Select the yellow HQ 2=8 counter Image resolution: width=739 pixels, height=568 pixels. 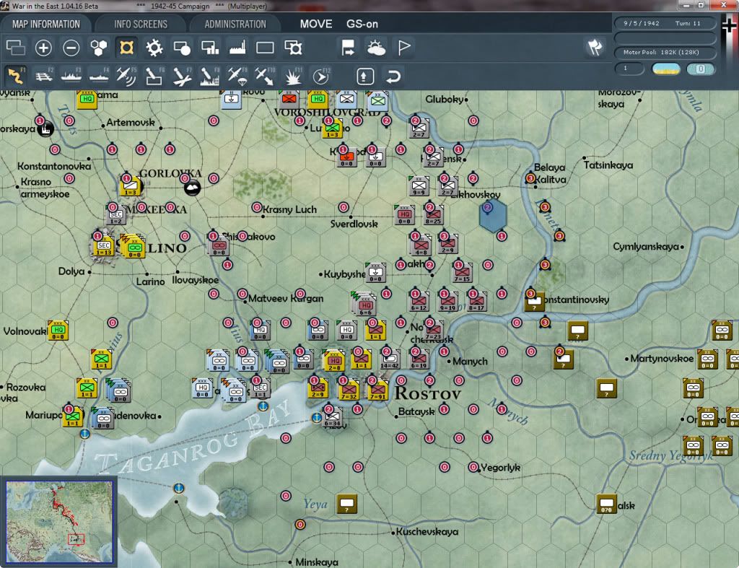334,361
